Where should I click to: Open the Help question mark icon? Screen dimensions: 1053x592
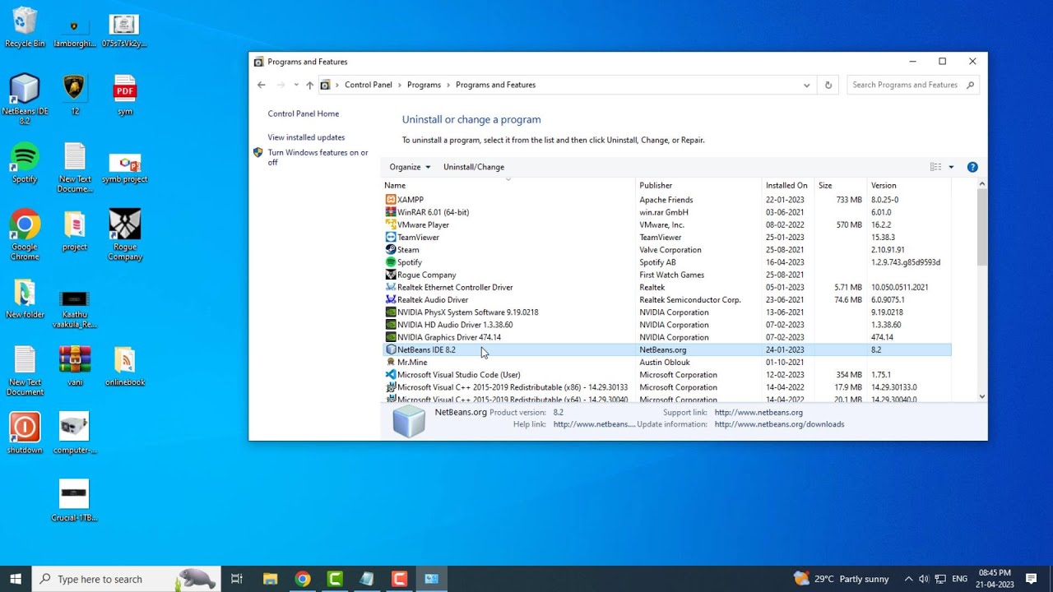click(x=972, y=167)
